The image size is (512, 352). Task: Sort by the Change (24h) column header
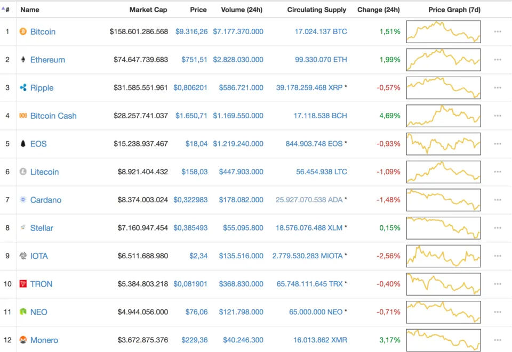(x=379, y=10)
